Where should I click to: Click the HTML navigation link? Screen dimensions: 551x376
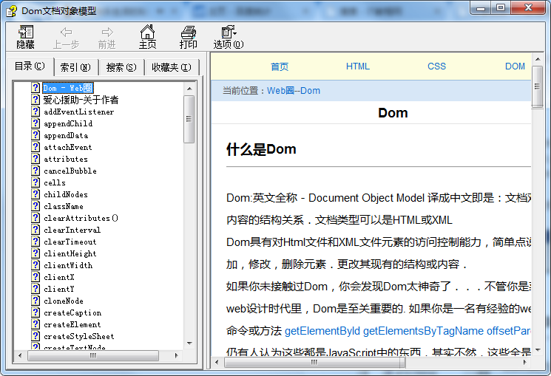pos(358,66)
